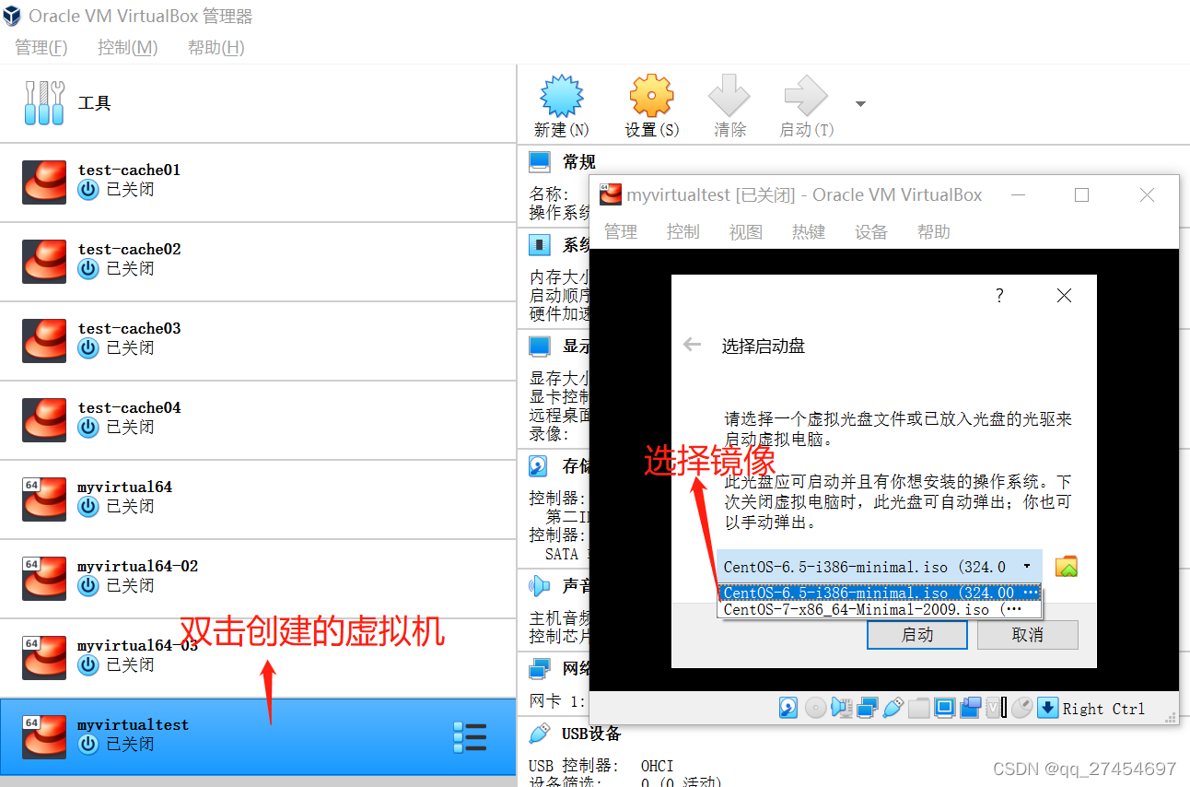Click display status bar icon
The width and height of the screenshot is (1190, 787).
944,708
